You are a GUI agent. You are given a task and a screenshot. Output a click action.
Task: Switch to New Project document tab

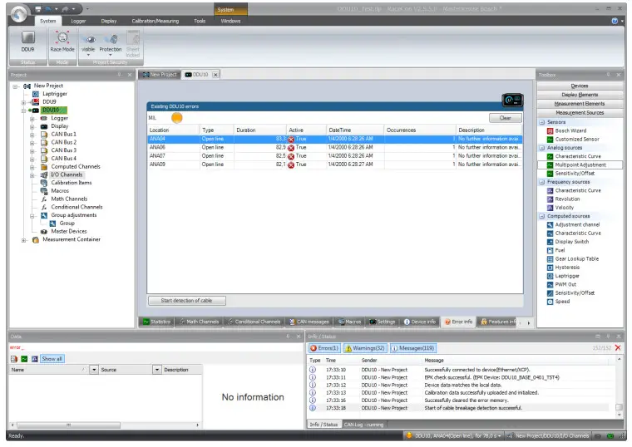click(160, 75)
